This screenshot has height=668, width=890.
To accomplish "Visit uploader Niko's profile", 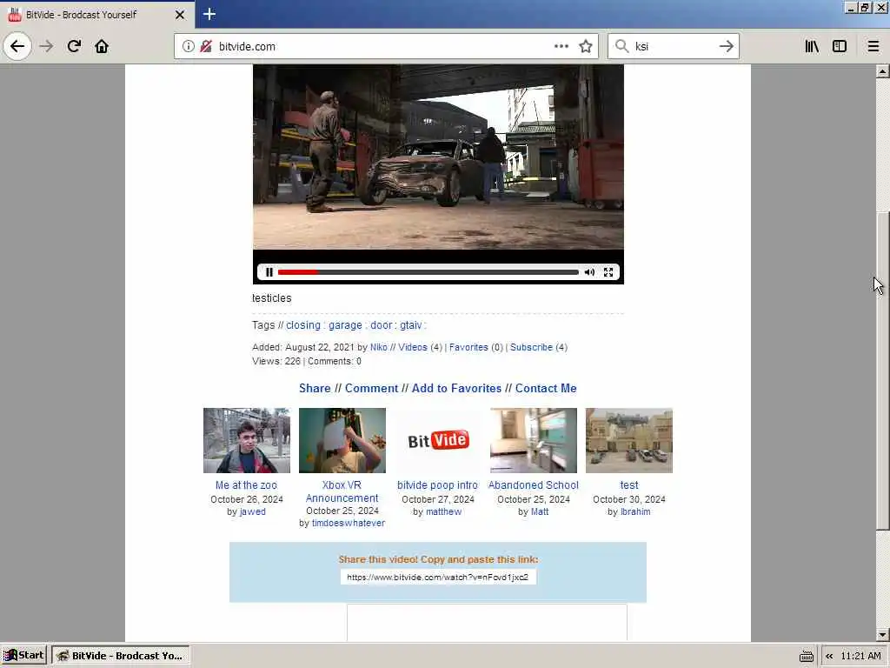I will point(379,347).
